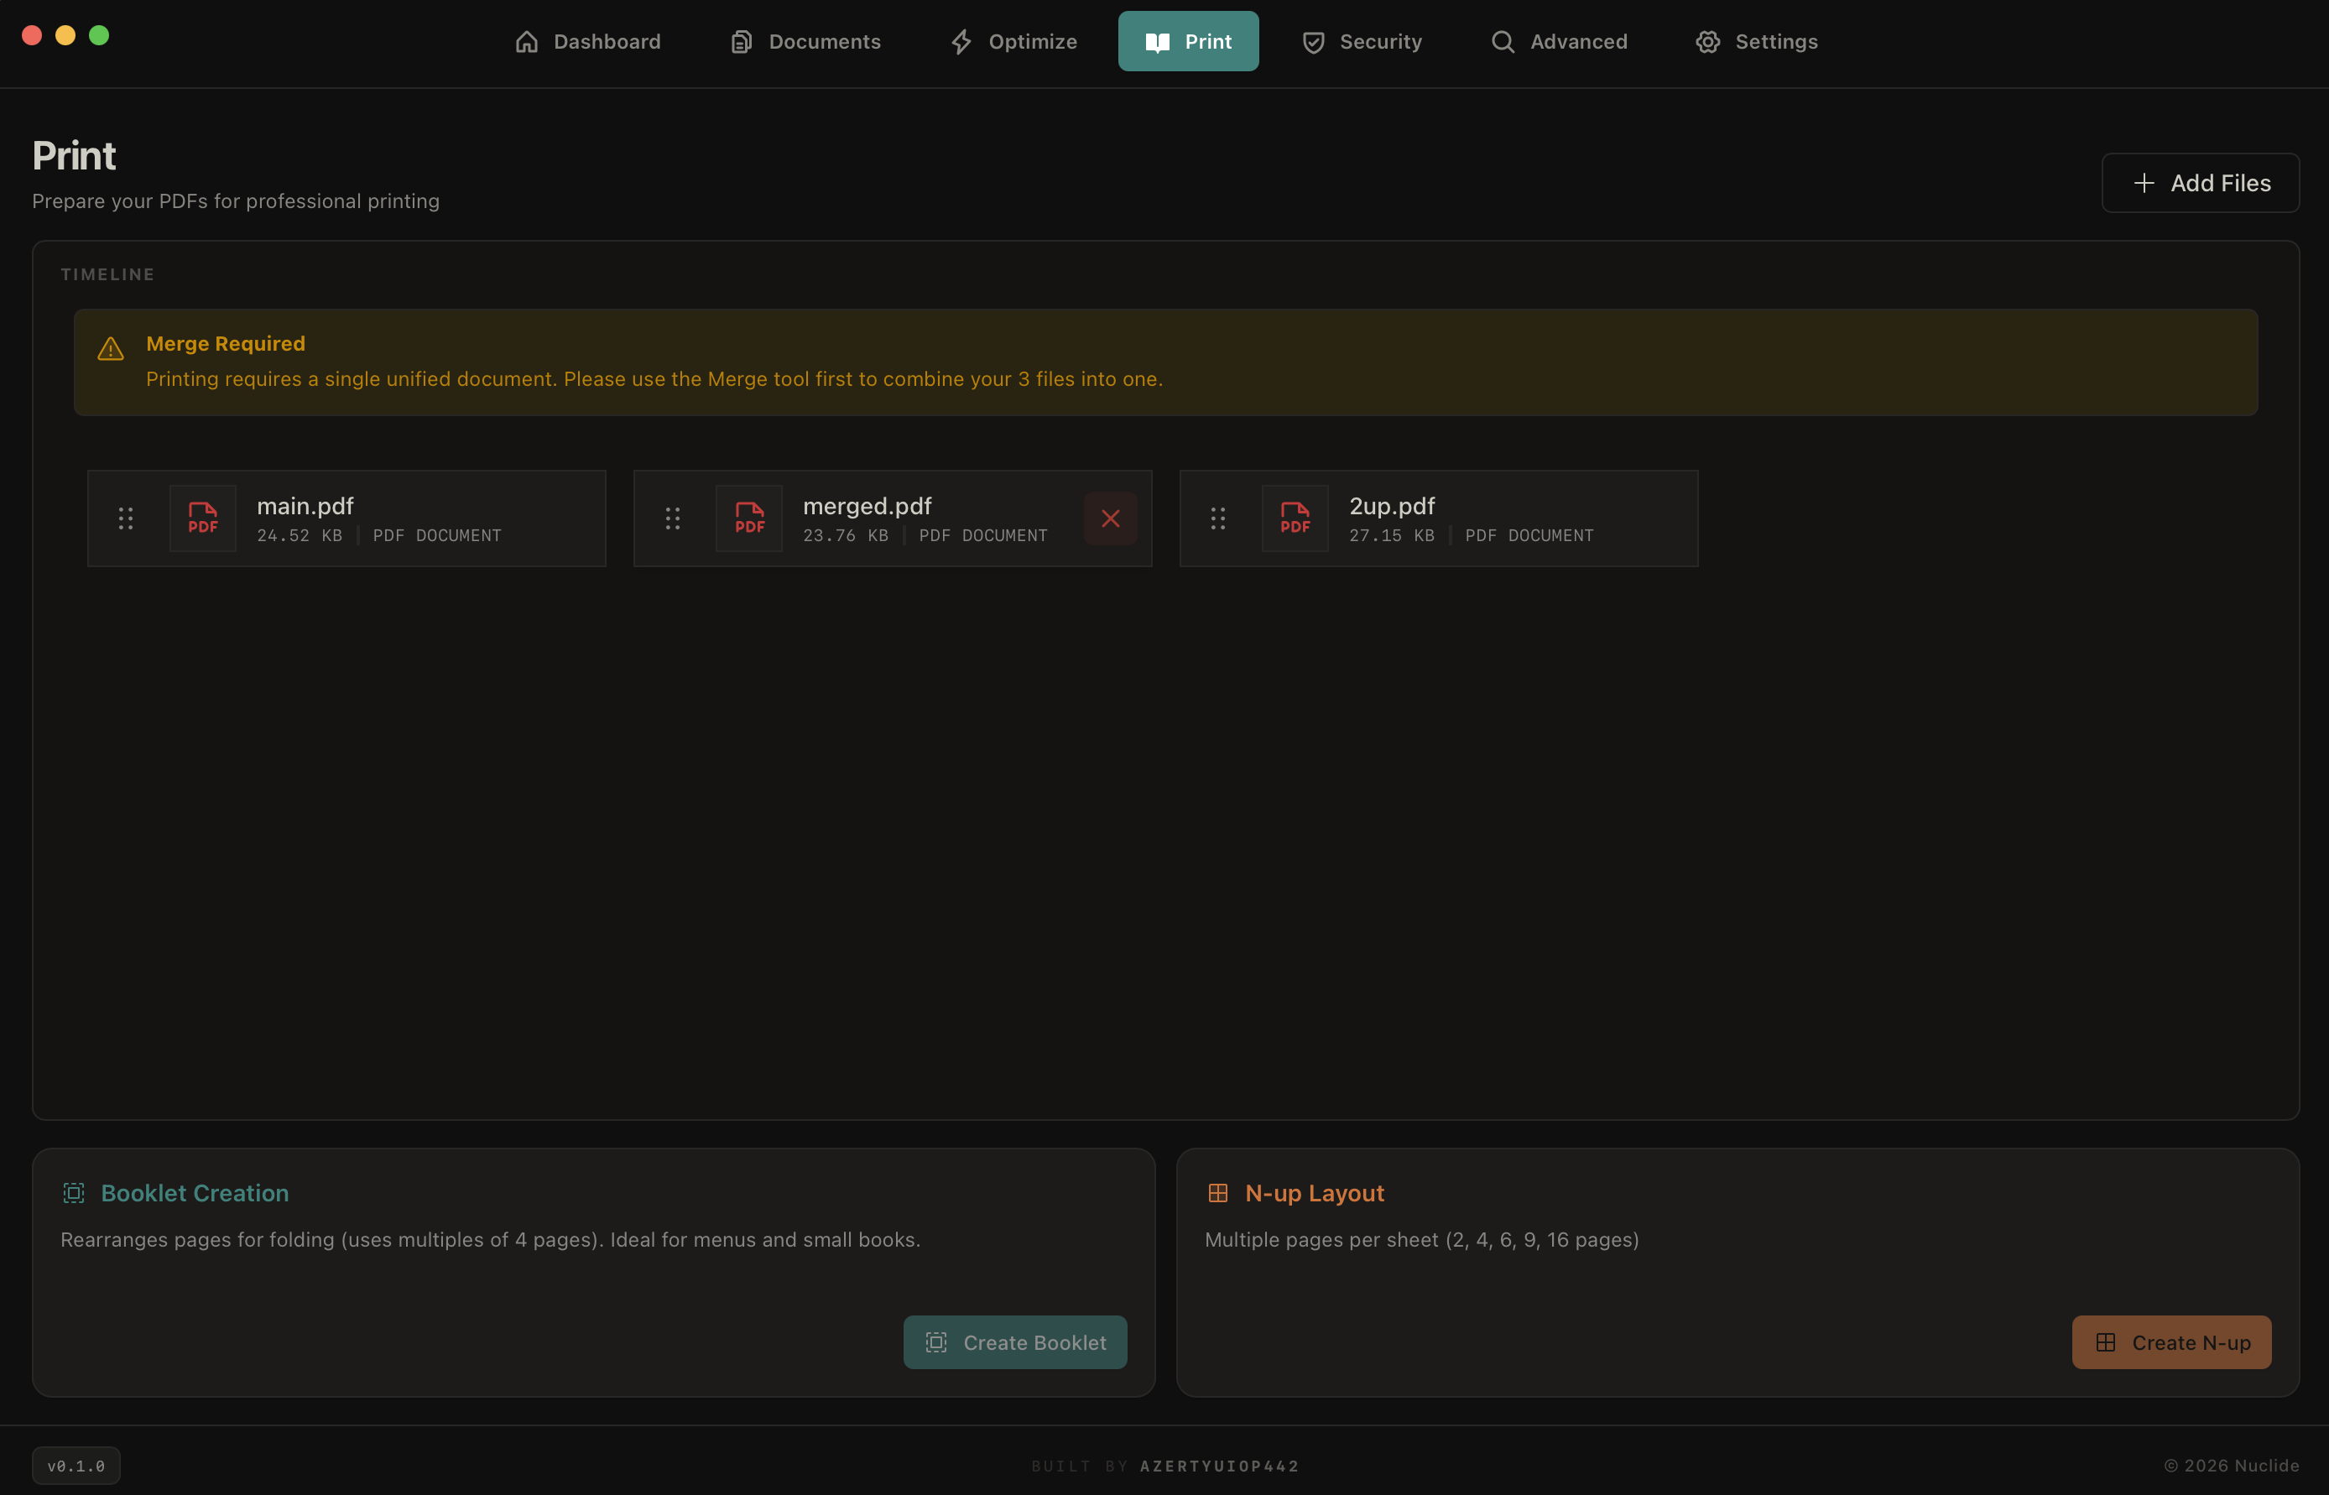The height and width of the screenshot is (1495, 2329).
Task: Click the Create Booklet button
Action: coord(1014,1342)
